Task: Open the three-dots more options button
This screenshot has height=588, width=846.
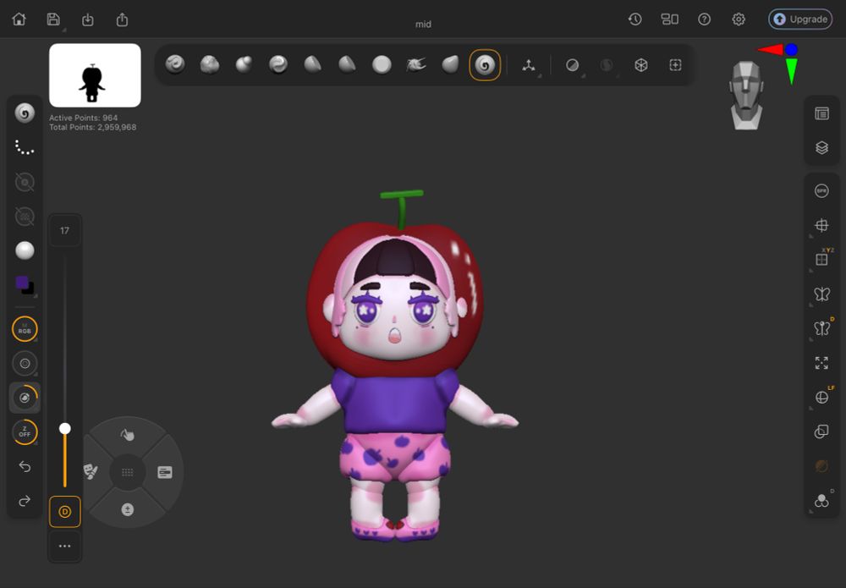Action: (x=65, y=546)
